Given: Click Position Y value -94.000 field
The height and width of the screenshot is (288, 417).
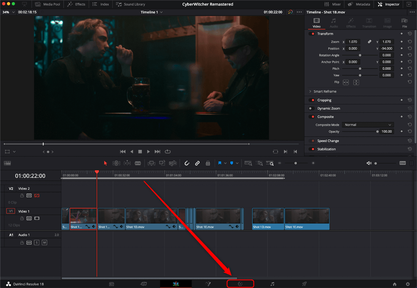Looking at the screenshot, I should click(x=387, y=48).
